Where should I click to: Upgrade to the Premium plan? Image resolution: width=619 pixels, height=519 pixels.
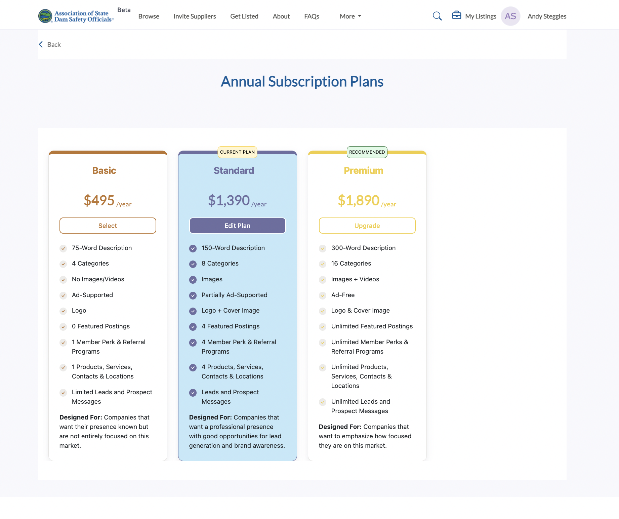click(x=367, y=226)
